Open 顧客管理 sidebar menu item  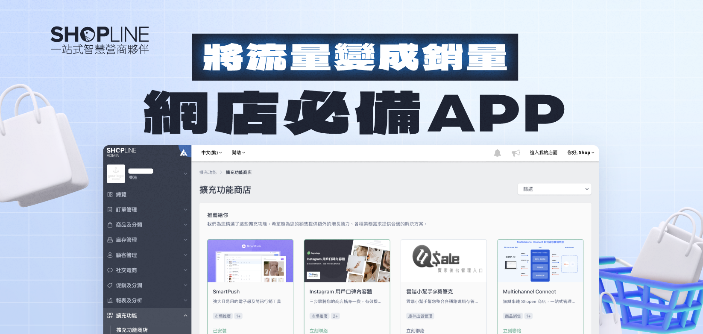point(147,255)
